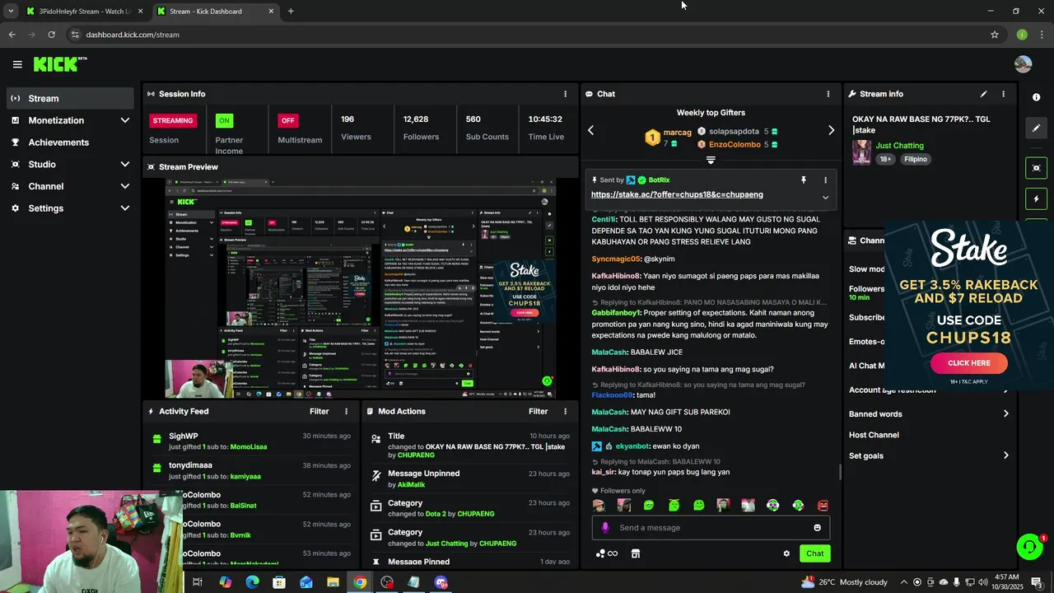Show hidden system tray icons
This screenshot has width=1054, height=593.
pos(904,582)
